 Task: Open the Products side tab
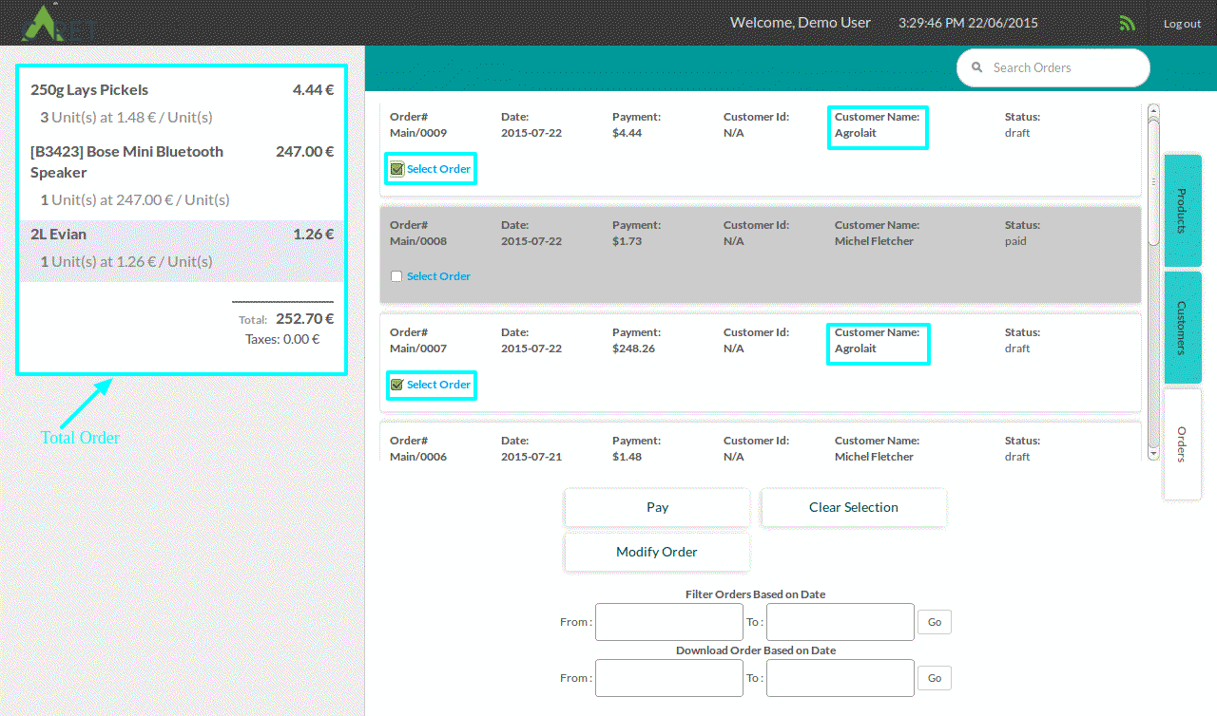point(1182,211)
